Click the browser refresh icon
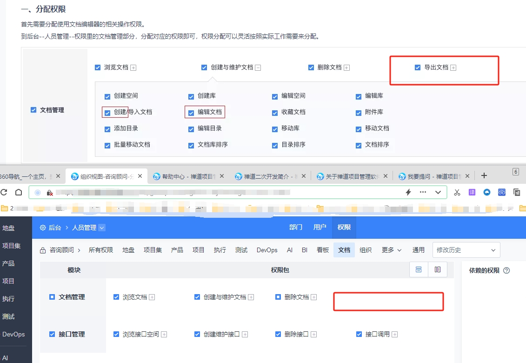Screen dimensions: 526x363 click(5, 192)
